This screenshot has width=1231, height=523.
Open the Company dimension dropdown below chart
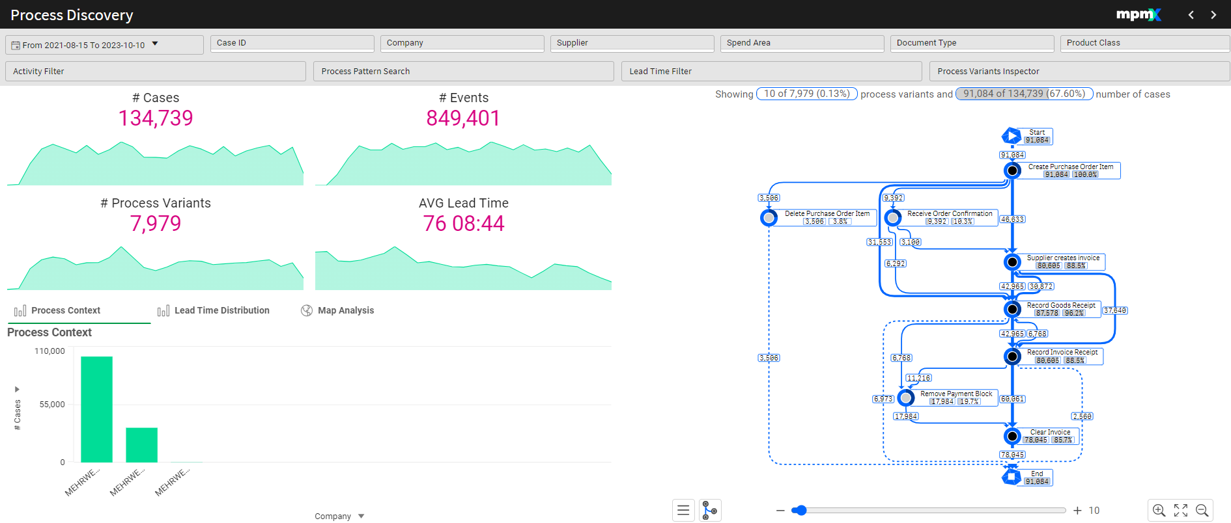(339, 516)
